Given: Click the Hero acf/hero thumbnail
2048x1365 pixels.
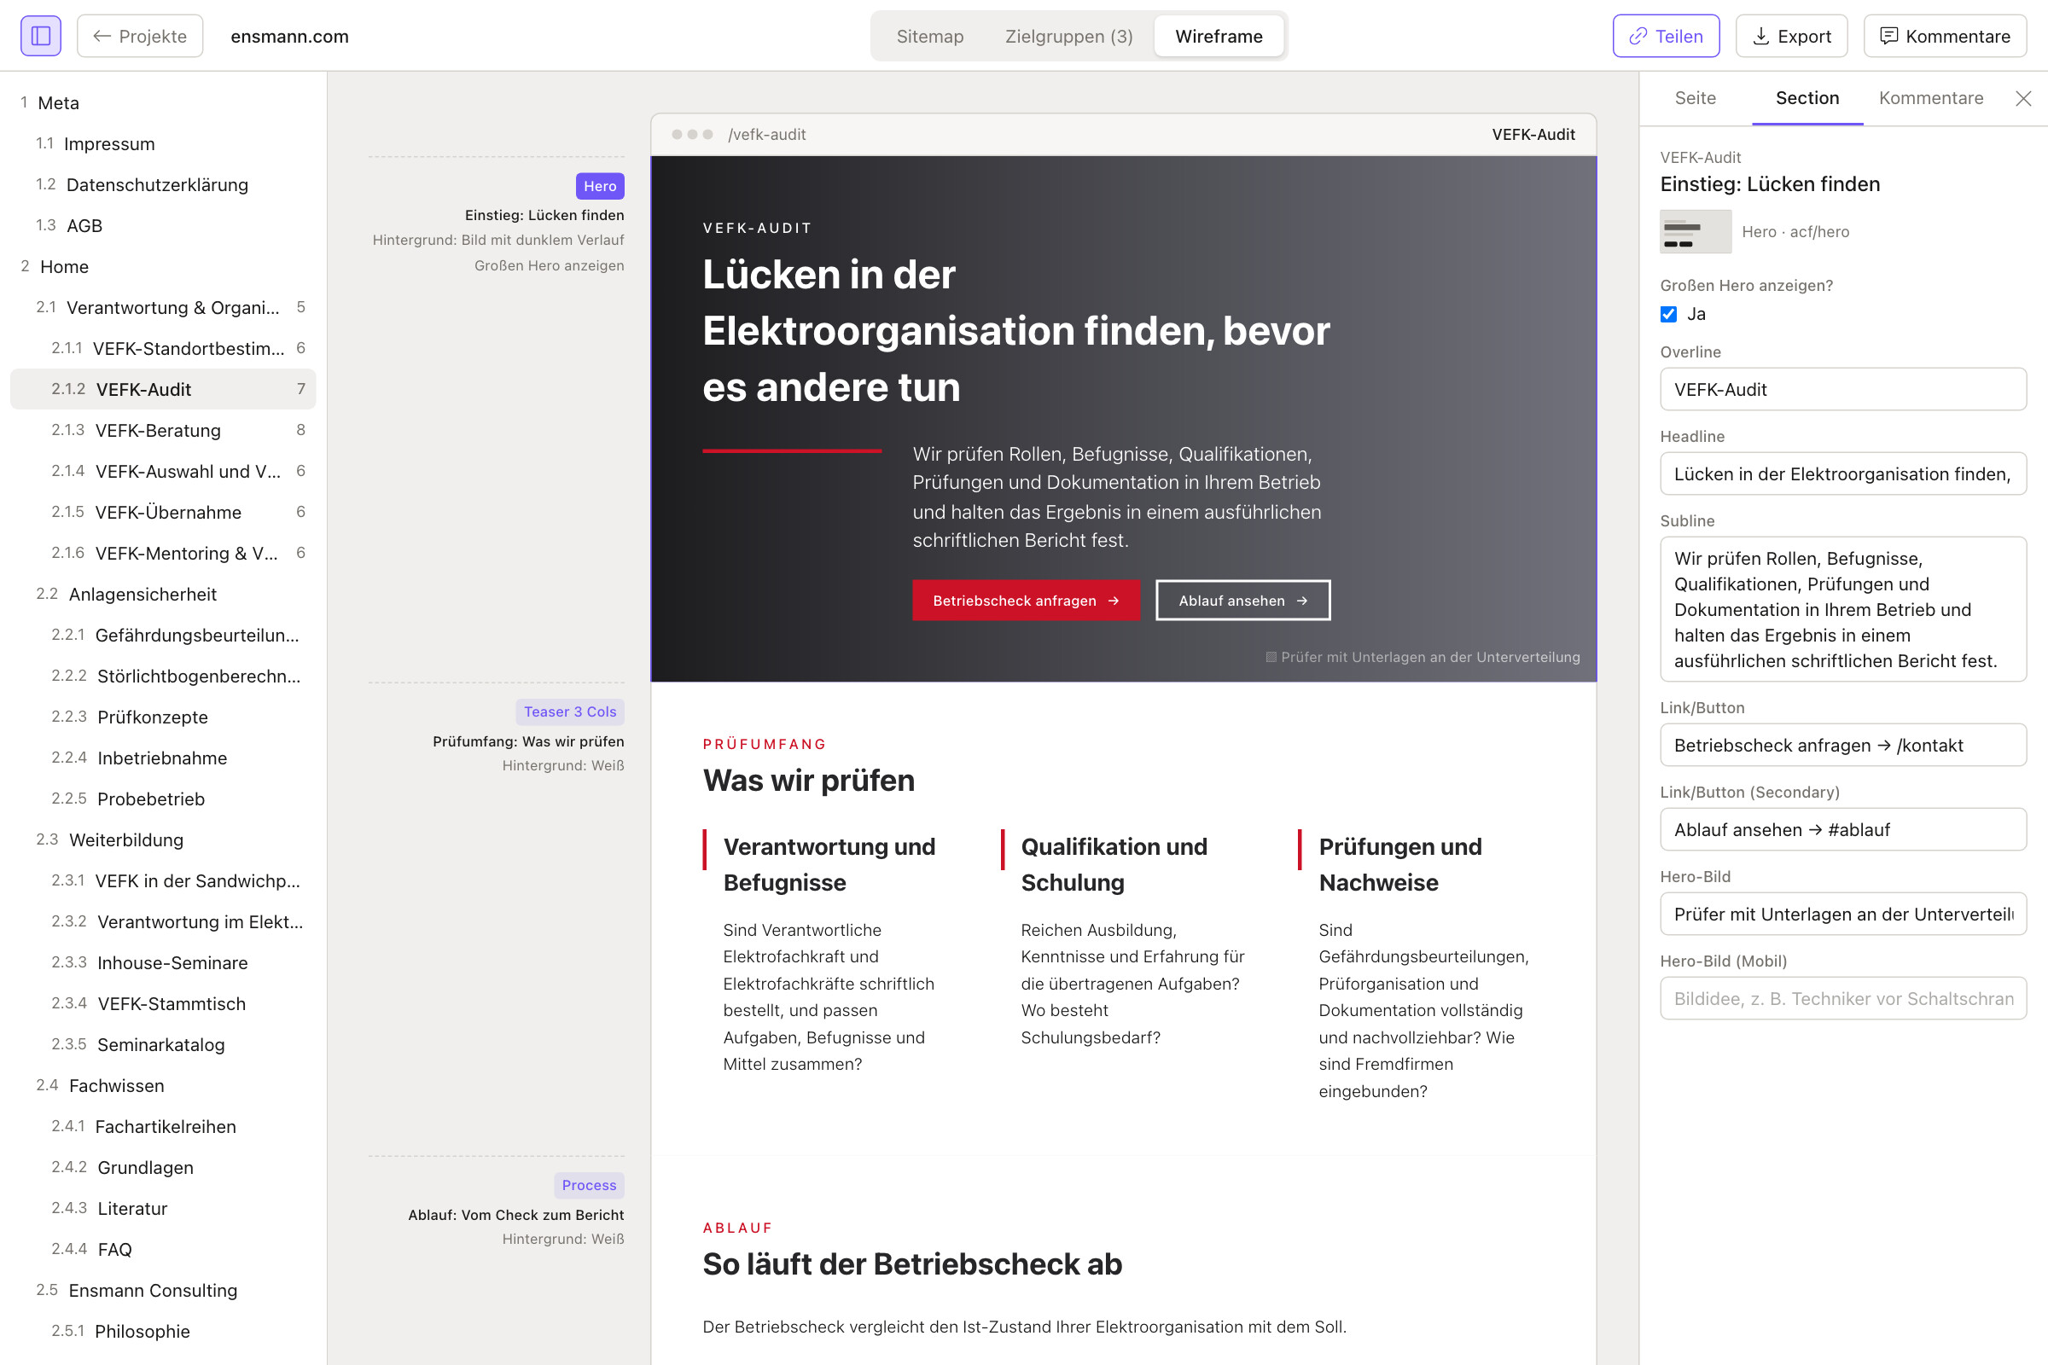Looking at the screenshot, I should tap(1696, 231).
